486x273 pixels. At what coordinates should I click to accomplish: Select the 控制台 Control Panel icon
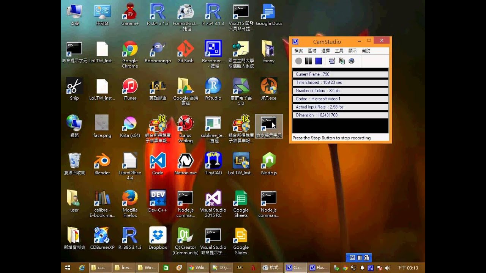coord(102,14)
